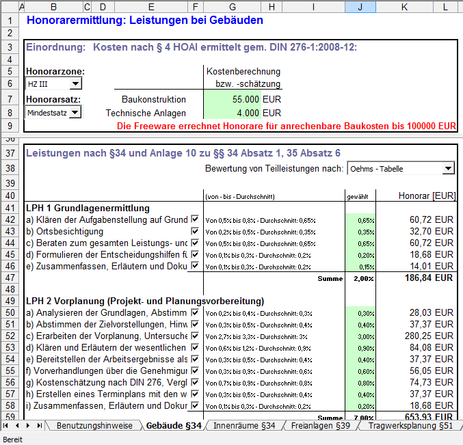
Task: Toggle checkbox for 'b) Ortsbesichtigung'
Action: tap(195, 231)
